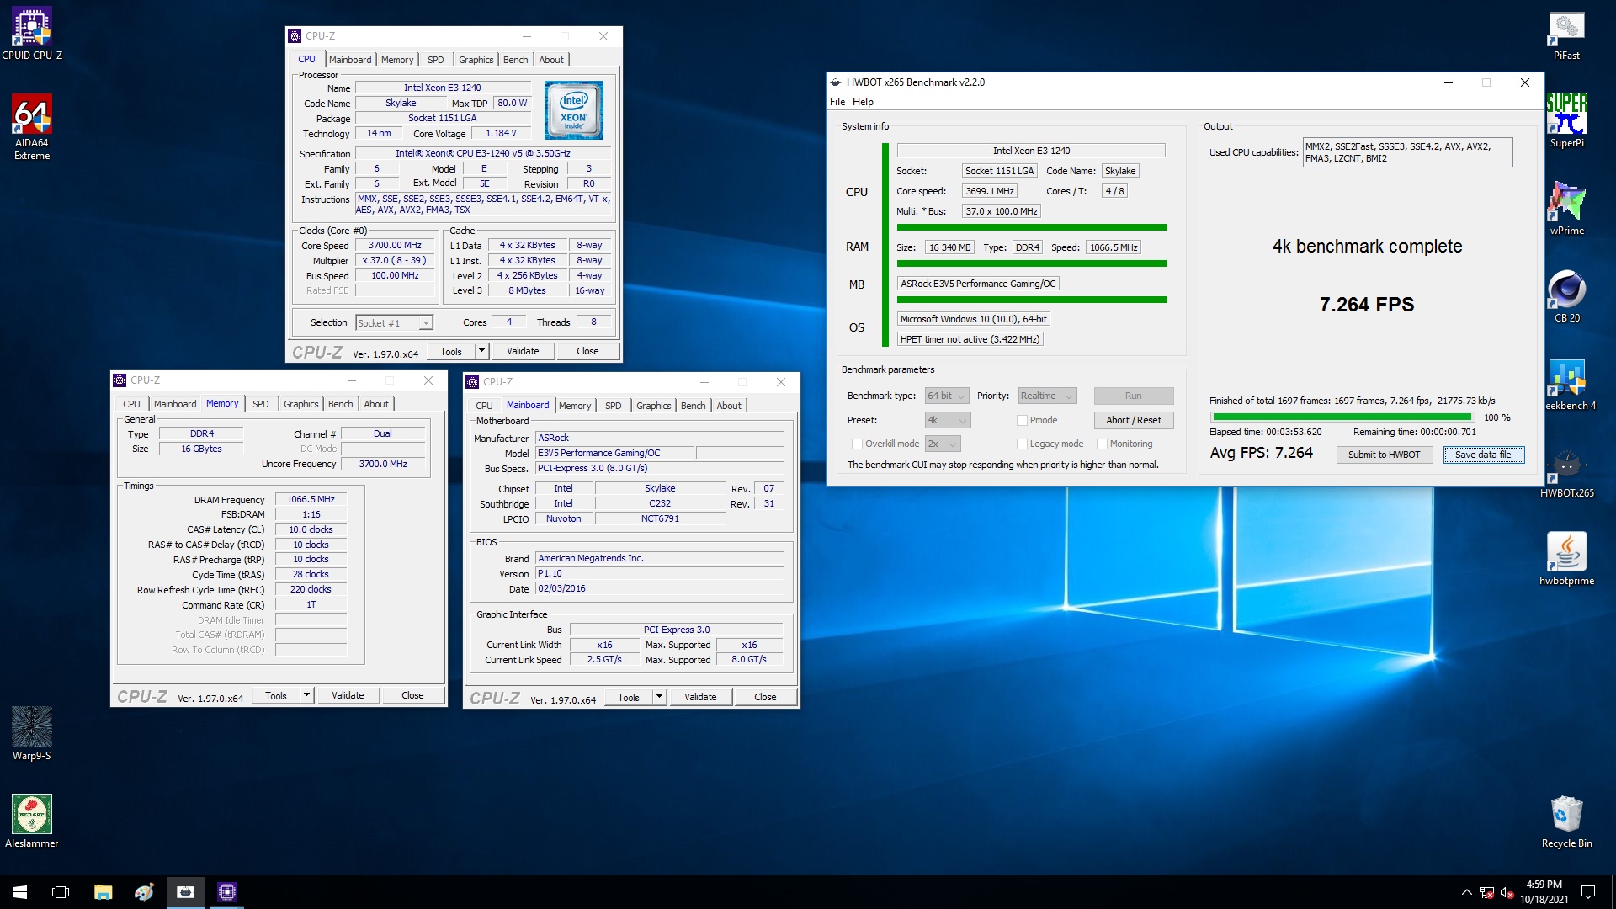Switch to Bench tab in top CPU-Z window

click(516, 60)
